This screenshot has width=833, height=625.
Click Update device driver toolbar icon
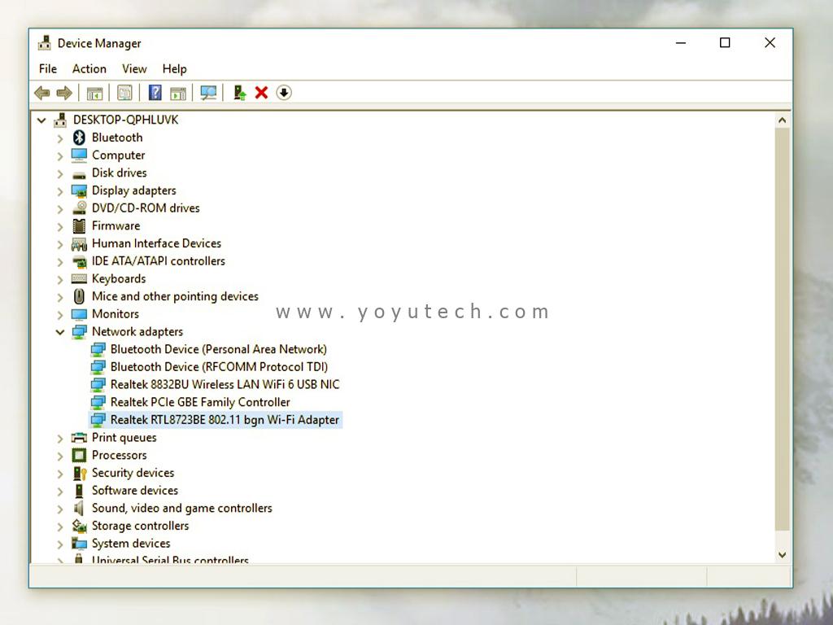coord(240,93)
